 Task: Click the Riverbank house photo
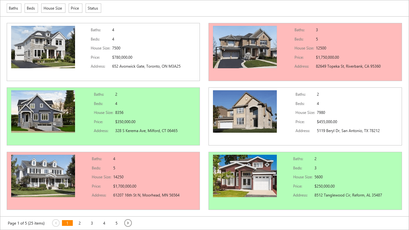245,47
